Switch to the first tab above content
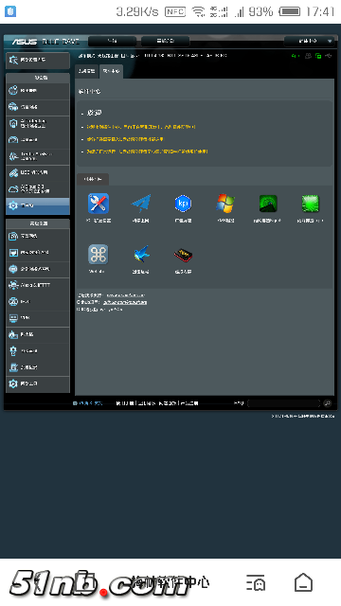 [x=86, y=71]
